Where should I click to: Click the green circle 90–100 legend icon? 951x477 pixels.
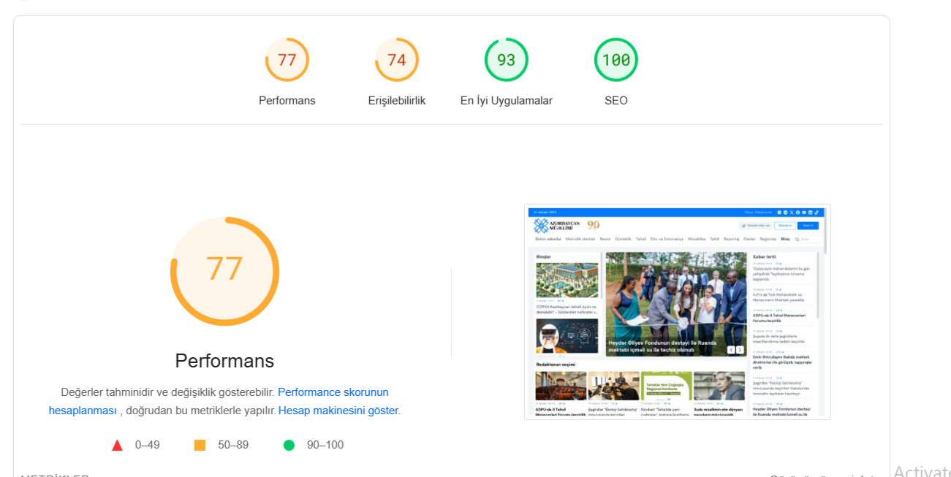click(289, 445)
